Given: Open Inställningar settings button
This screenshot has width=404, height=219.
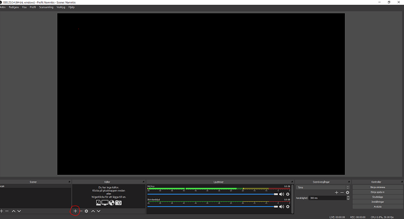Looking at the screenshot, I should pos(378,202).
